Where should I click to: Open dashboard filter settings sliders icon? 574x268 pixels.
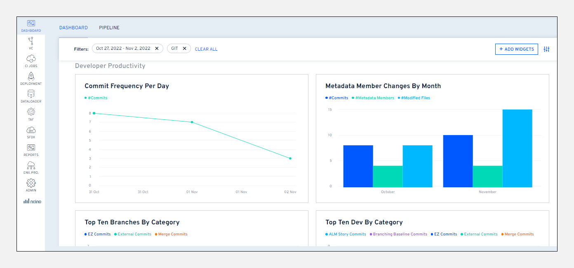click(x=546, y=49)
